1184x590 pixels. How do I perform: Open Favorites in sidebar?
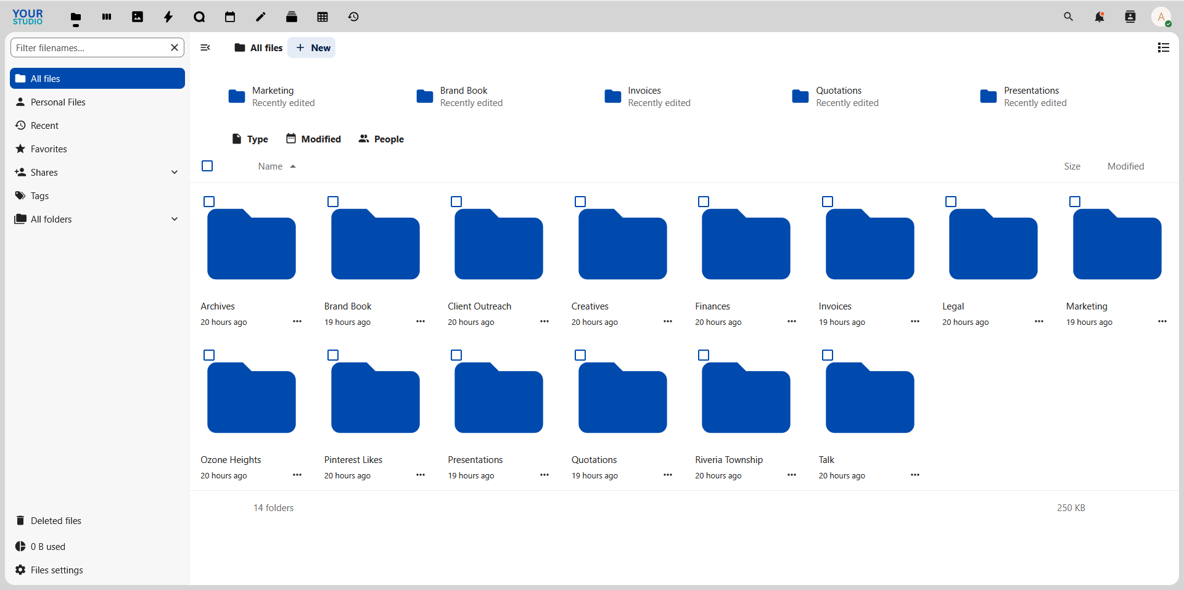click(97, 149)
